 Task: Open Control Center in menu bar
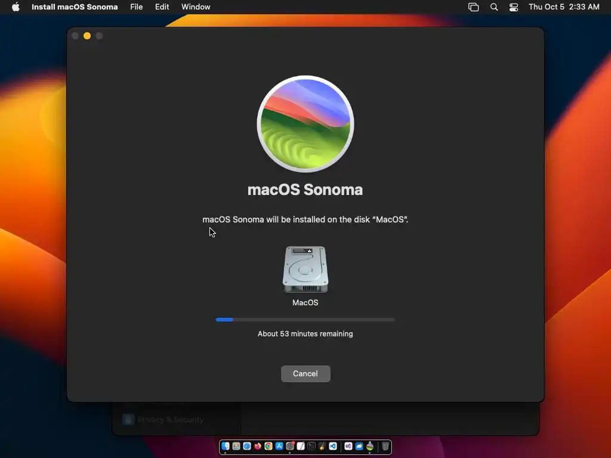click(x=514, y=7)
